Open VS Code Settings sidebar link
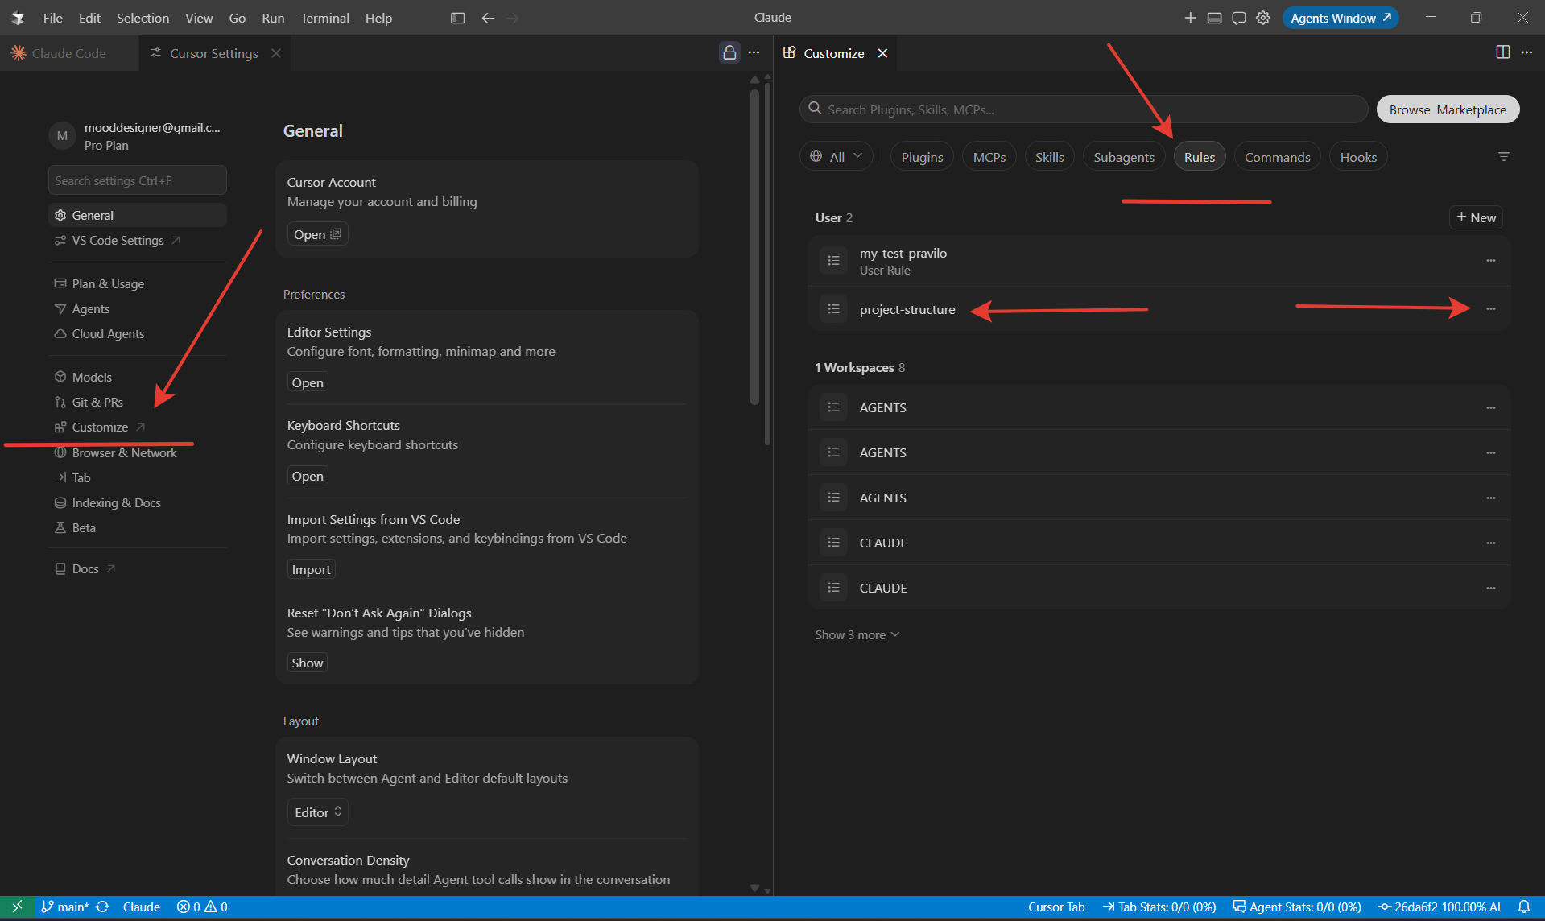The image size is (1545, 921). pos(118,240)
